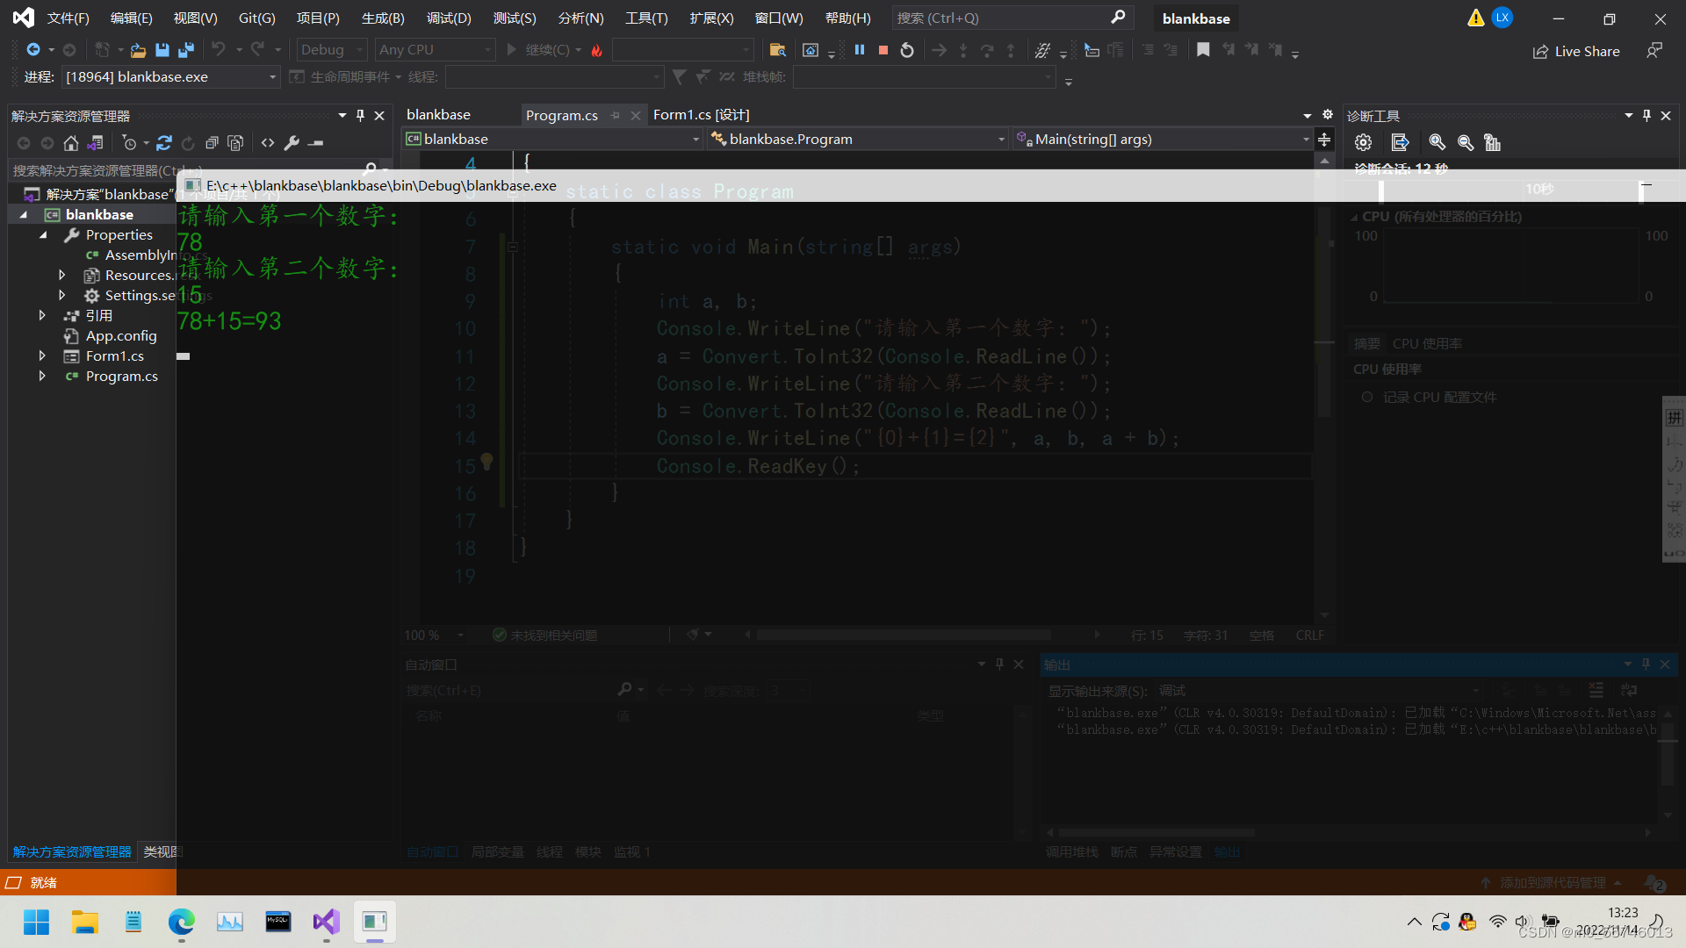Pause the running debug session

[860, 50]
